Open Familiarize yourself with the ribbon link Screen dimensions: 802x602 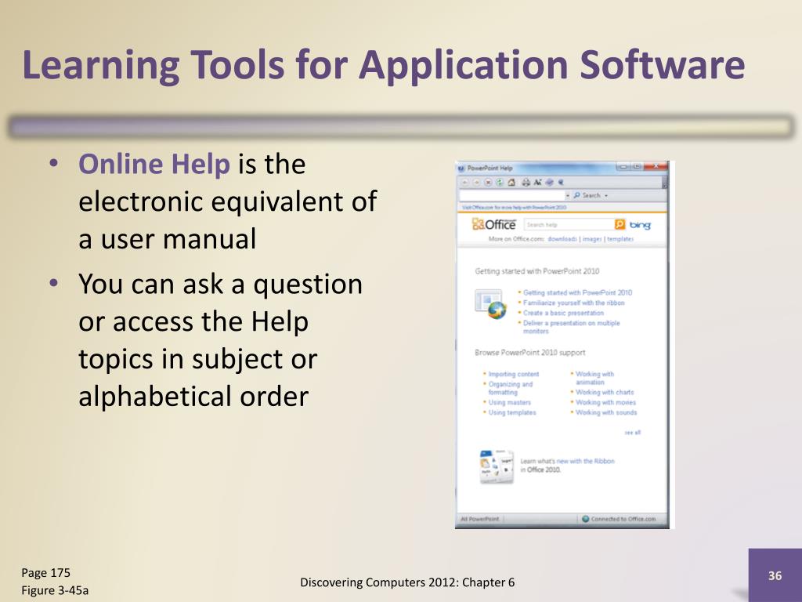click(574, 303)
